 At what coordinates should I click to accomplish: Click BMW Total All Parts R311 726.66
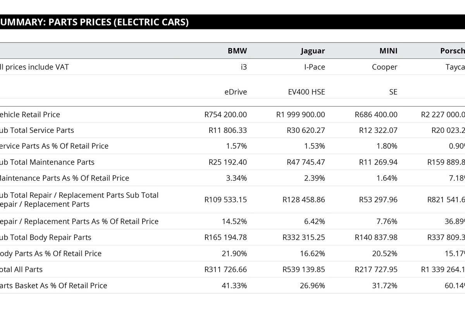(226, 269)
